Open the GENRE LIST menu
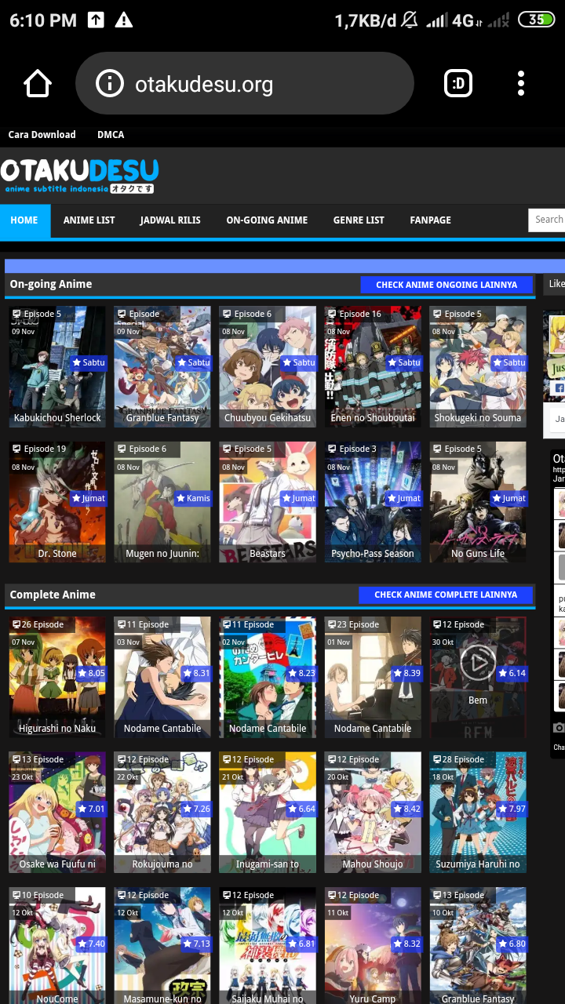This screenshot has width=565, height=1004. pos(359,220)
